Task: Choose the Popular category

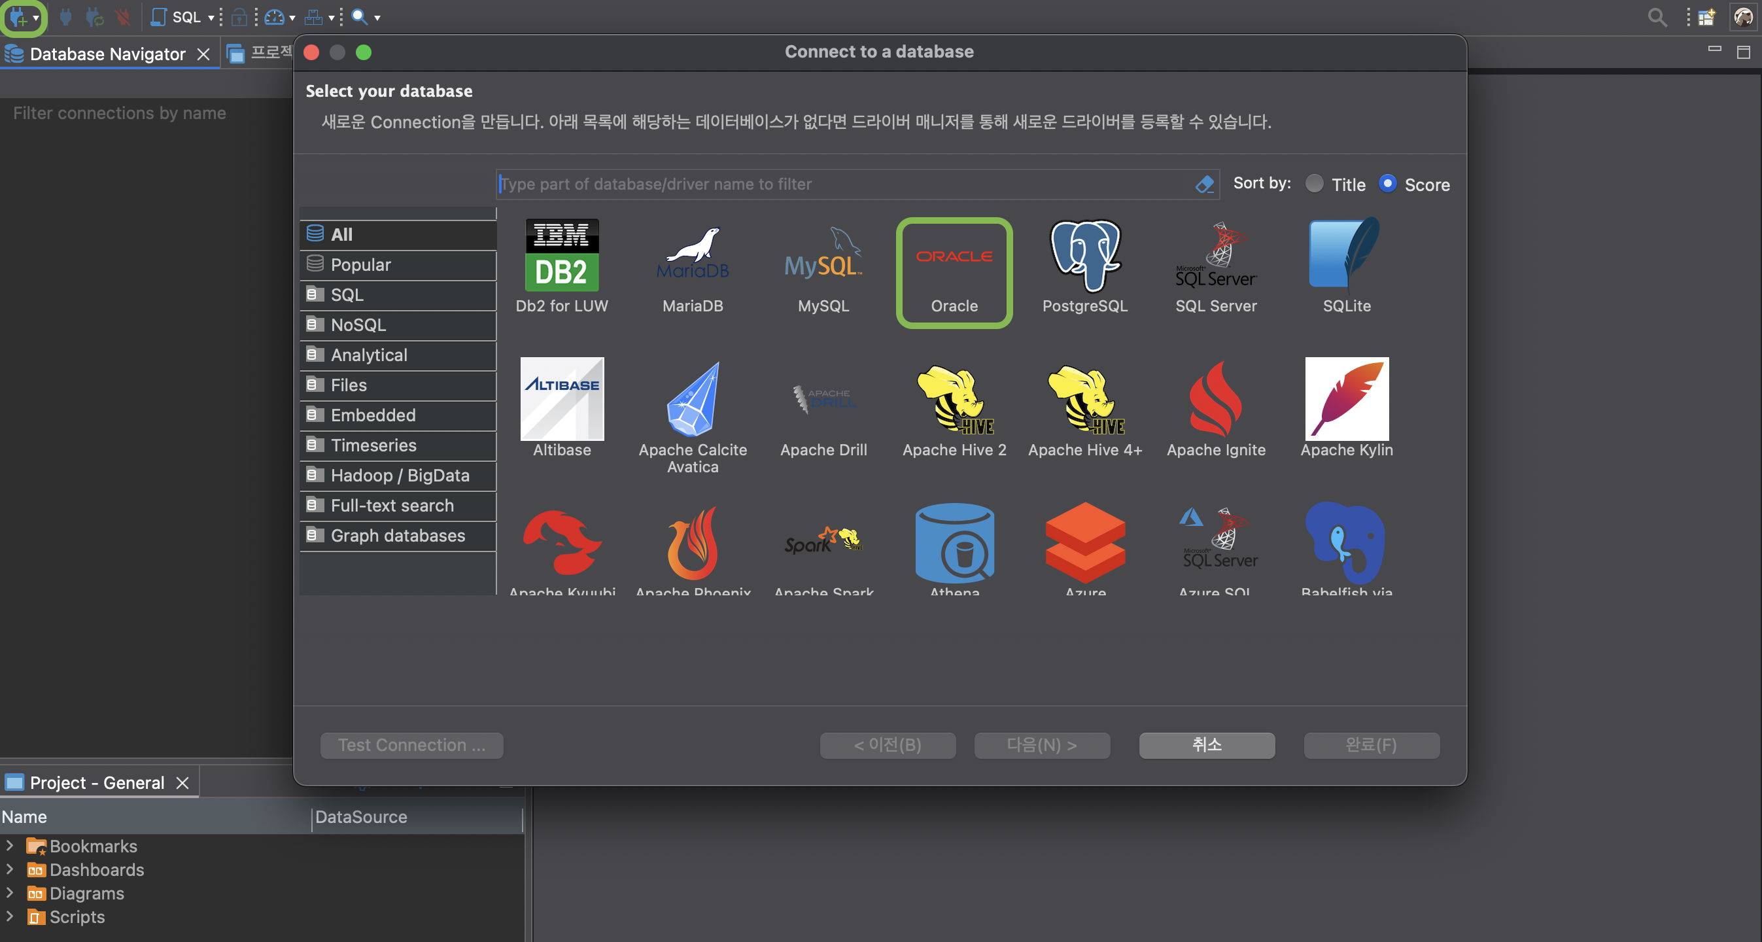Action: [x=398, y=265]
